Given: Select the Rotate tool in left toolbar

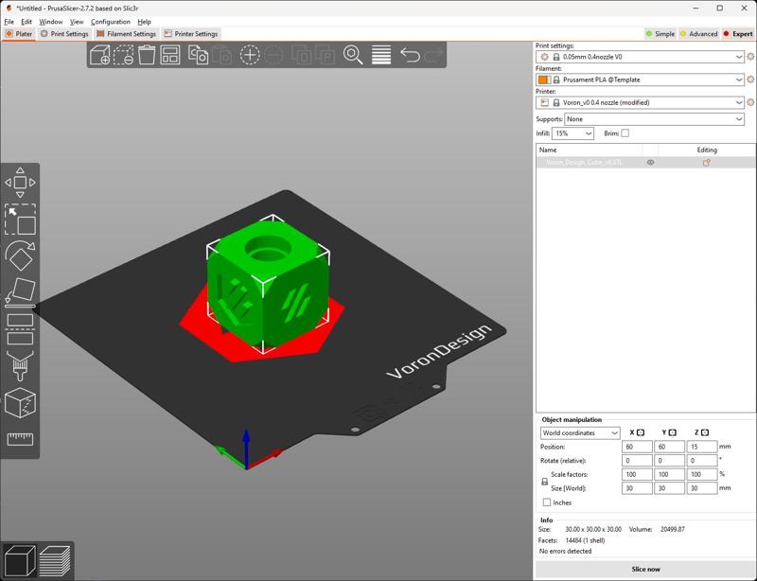Looking at the screenshot, I should (20, 255).
